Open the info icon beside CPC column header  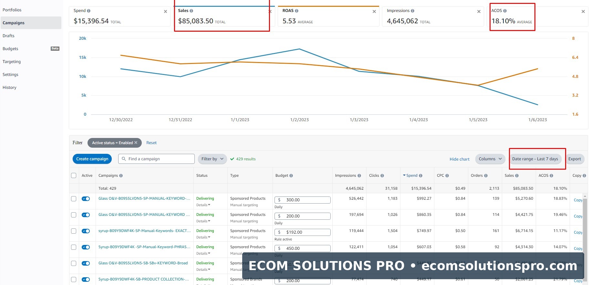tap(447, 176)
